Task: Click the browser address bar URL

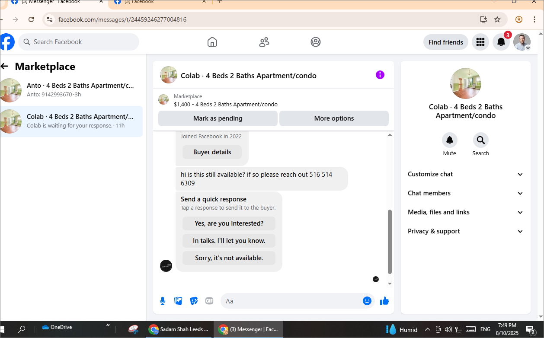Action: pyautogui.click(x=122, y=19)
